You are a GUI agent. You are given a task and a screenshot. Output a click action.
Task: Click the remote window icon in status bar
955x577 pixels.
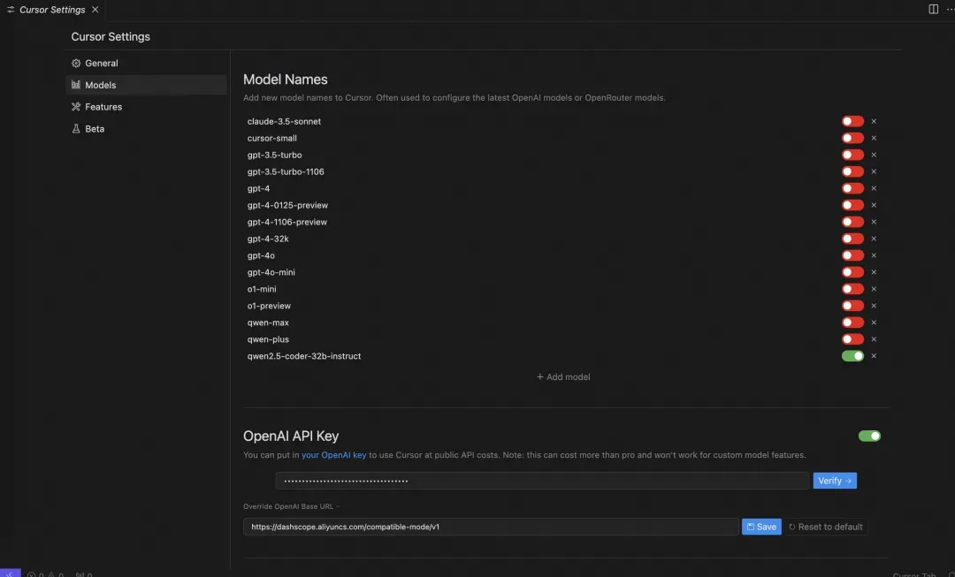[x=11, y=573]
